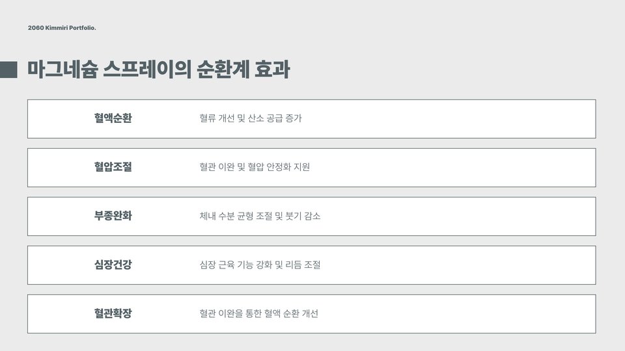Click empty right area of 심장건강 box
The image size is (625, 351).
(x=458, y=265)
